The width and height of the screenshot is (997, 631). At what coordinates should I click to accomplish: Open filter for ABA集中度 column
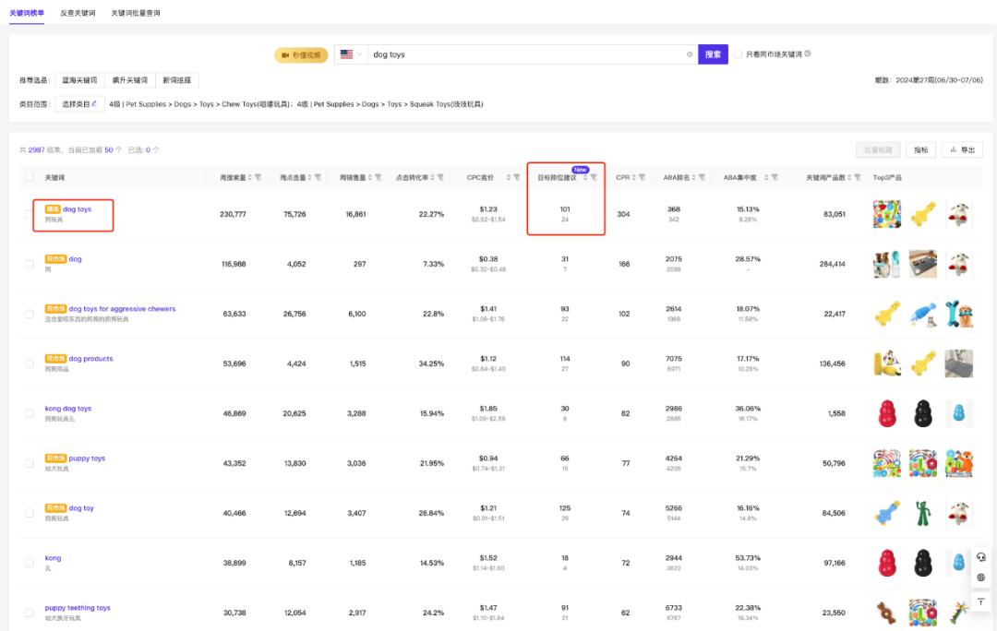[775, 178]
